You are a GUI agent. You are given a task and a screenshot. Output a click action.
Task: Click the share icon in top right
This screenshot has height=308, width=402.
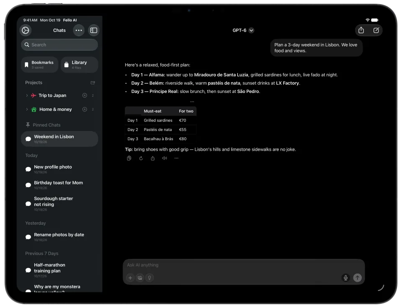pyautogui.click(x=361, y=30)
